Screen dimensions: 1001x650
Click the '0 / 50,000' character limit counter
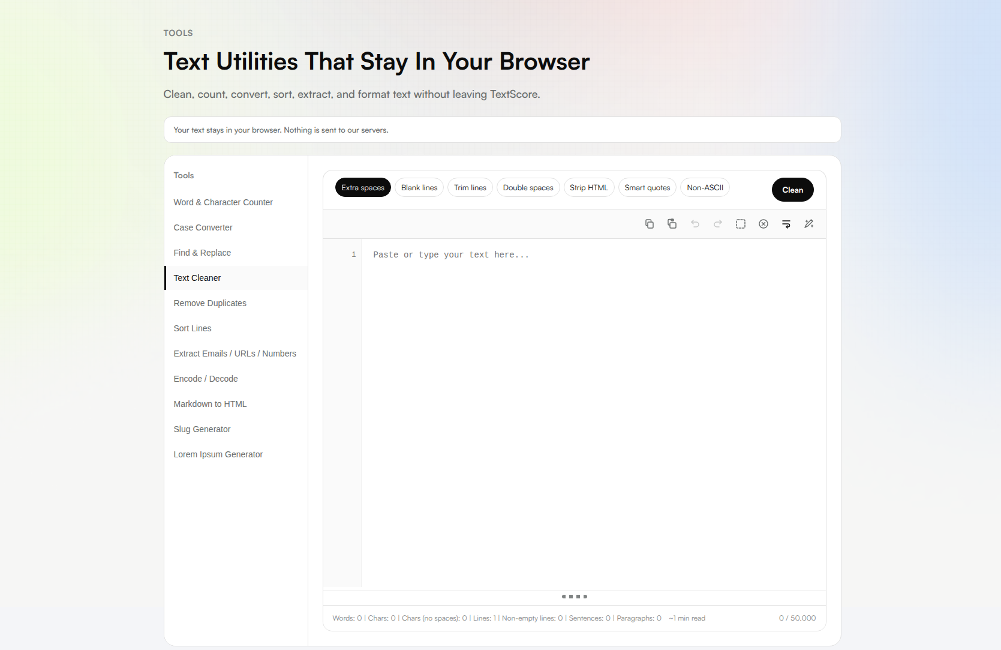[x=797, y=618]
